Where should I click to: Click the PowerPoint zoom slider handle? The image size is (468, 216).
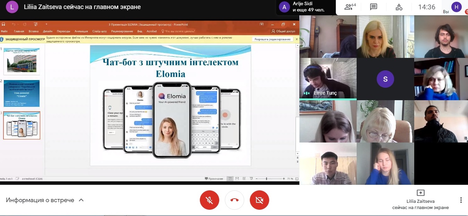click(x=266, y=179)
